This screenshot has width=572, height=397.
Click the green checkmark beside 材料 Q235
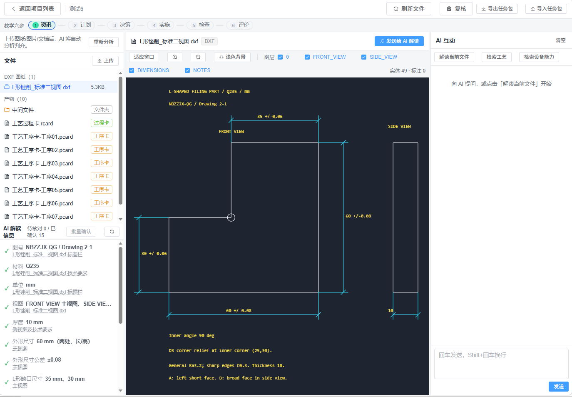tap(7, 270)
